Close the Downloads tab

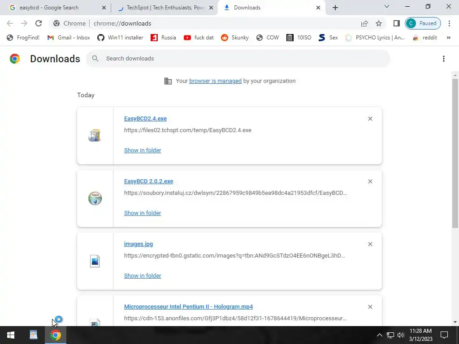[x=318, y=8]
